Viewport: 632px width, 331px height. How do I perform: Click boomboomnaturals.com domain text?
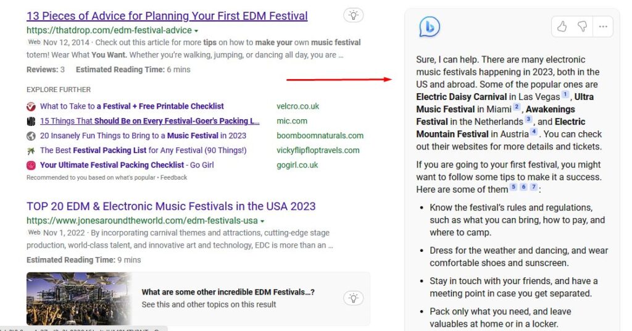(320, 135)
